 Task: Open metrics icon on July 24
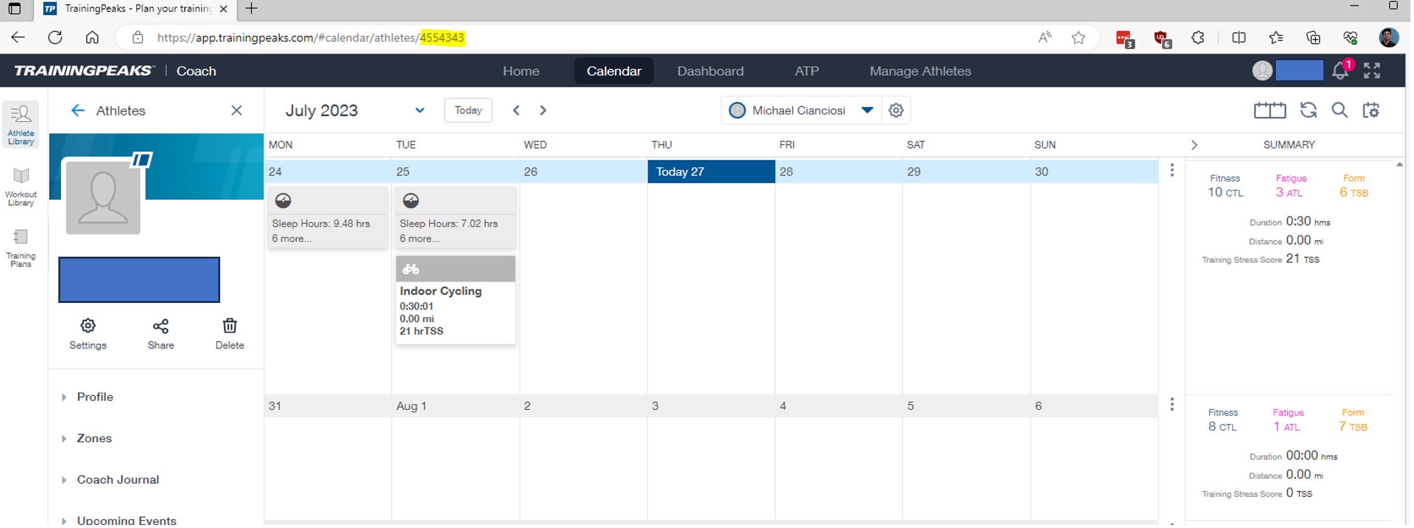point(283,201)
